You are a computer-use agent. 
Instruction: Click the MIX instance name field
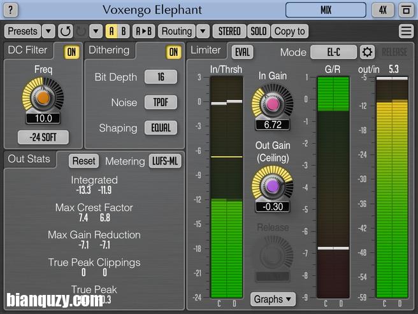(x=326, y=10)
